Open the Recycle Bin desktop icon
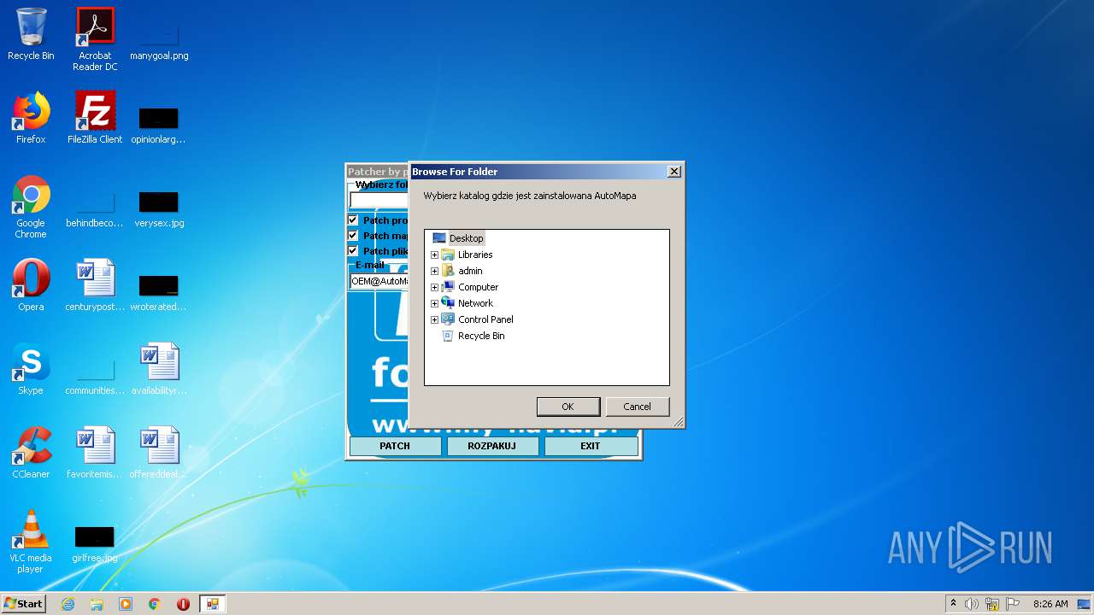Screen dimensions: 1094x615 coord(31,34)
